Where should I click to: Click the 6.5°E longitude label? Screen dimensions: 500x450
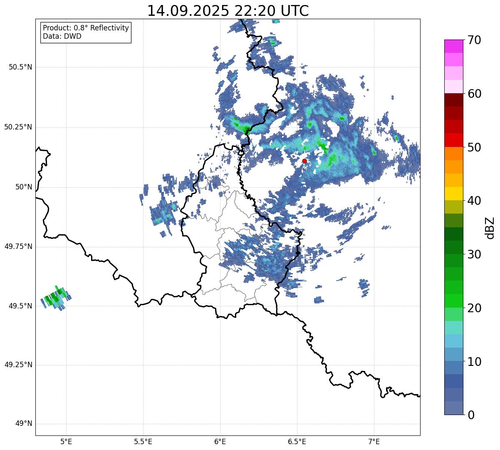(297, 441)
